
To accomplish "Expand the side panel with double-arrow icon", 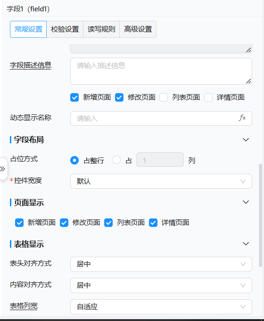I will click(3, 169).
